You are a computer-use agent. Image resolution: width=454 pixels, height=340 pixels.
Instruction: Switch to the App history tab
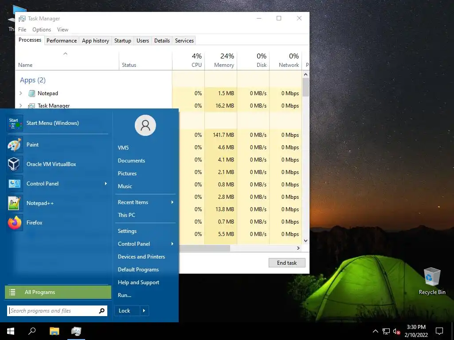tap(96, 41)
